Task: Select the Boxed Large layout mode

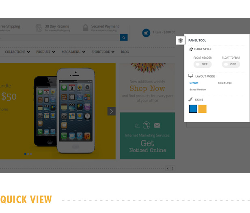Action: (225, 83)
